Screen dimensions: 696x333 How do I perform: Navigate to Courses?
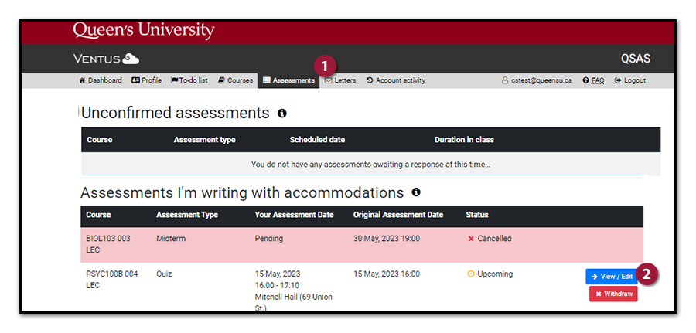(x=235, y=80)
